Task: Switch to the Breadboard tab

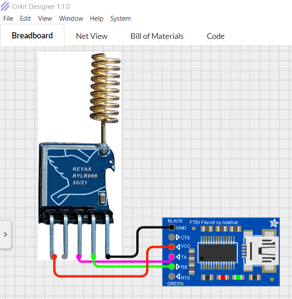Action: 32,35
